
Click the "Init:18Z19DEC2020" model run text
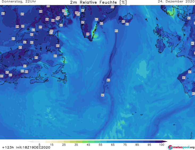point(33,147)
